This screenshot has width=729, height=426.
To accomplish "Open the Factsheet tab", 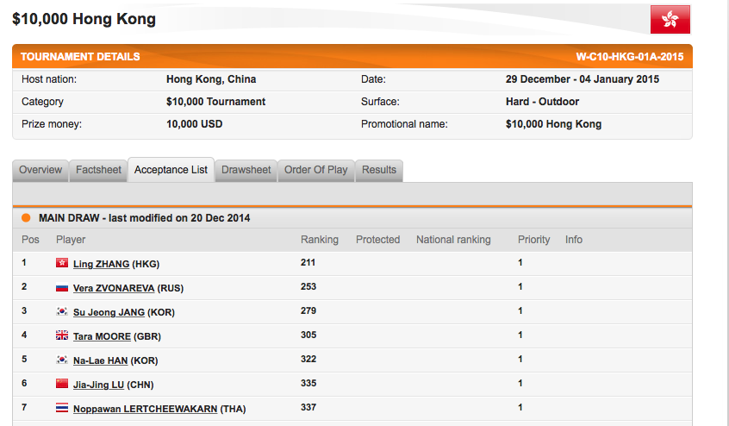I will 98,170.
